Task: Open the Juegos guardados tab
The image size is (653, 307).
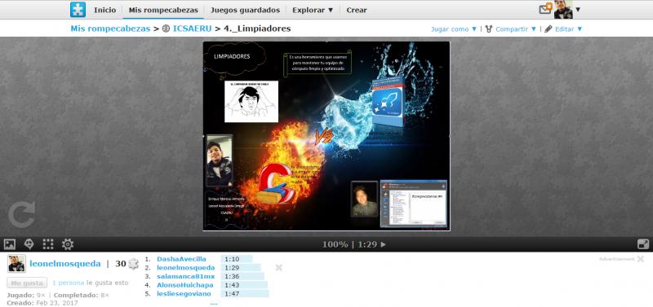Action: click(x=245, y=10)
